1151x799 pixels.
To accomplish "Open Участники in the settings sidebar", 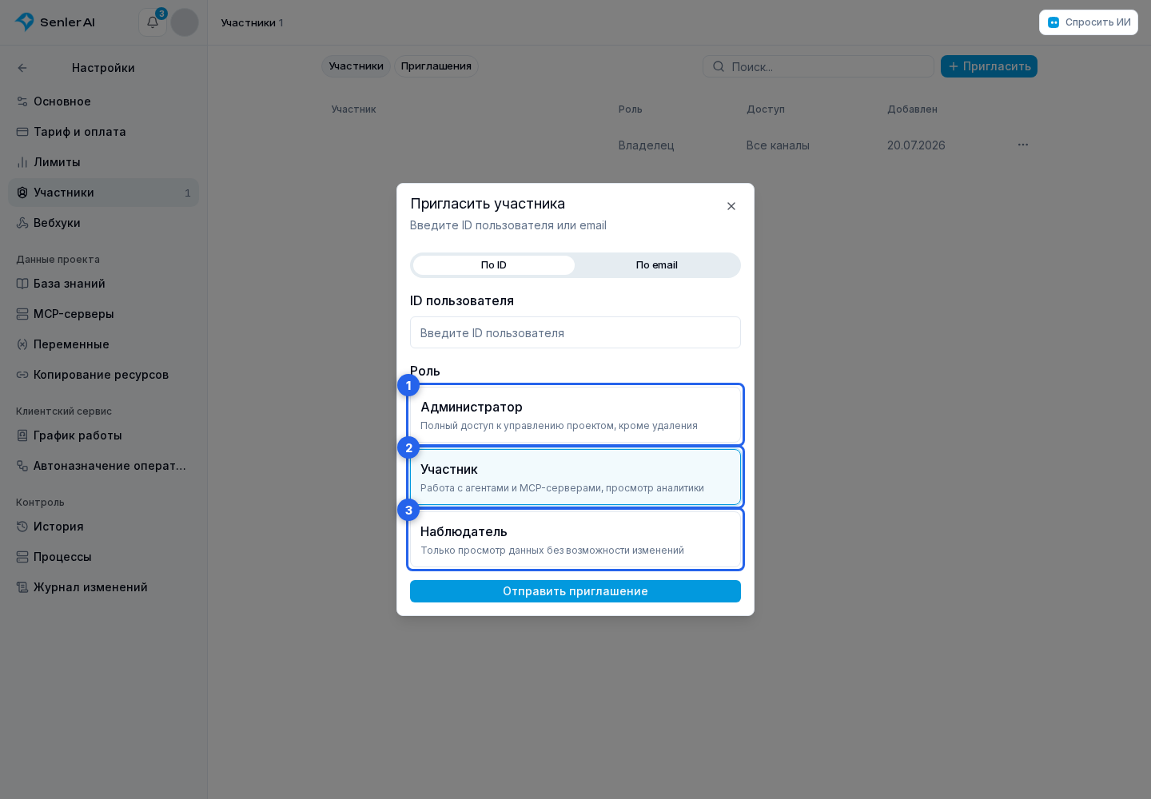I will [x=104, y=193].
